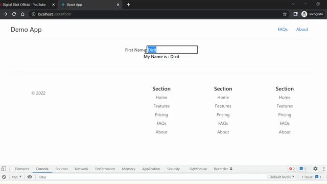Click the red errors count badge

292,169
